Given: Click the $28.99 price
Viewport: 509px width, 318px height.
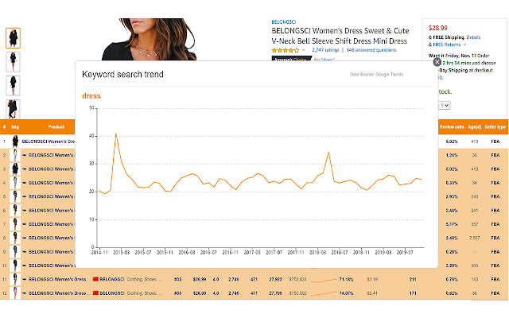Looking at the screenshot, I should pos(438,28).
